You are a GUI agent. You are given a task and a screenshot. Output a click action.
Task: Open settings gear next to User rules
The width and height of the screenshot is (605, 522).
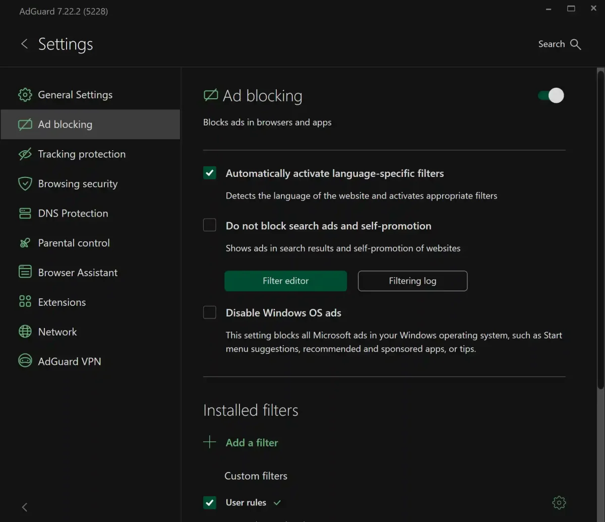pyautogui.click(x=559, y=502)
